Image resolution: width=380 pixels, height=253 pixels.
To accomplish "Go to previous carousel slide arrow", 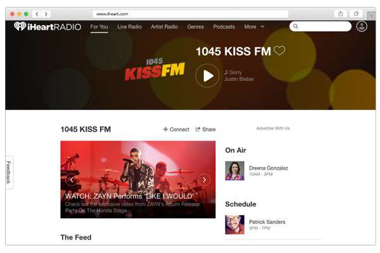I will (x=72, y=180).
